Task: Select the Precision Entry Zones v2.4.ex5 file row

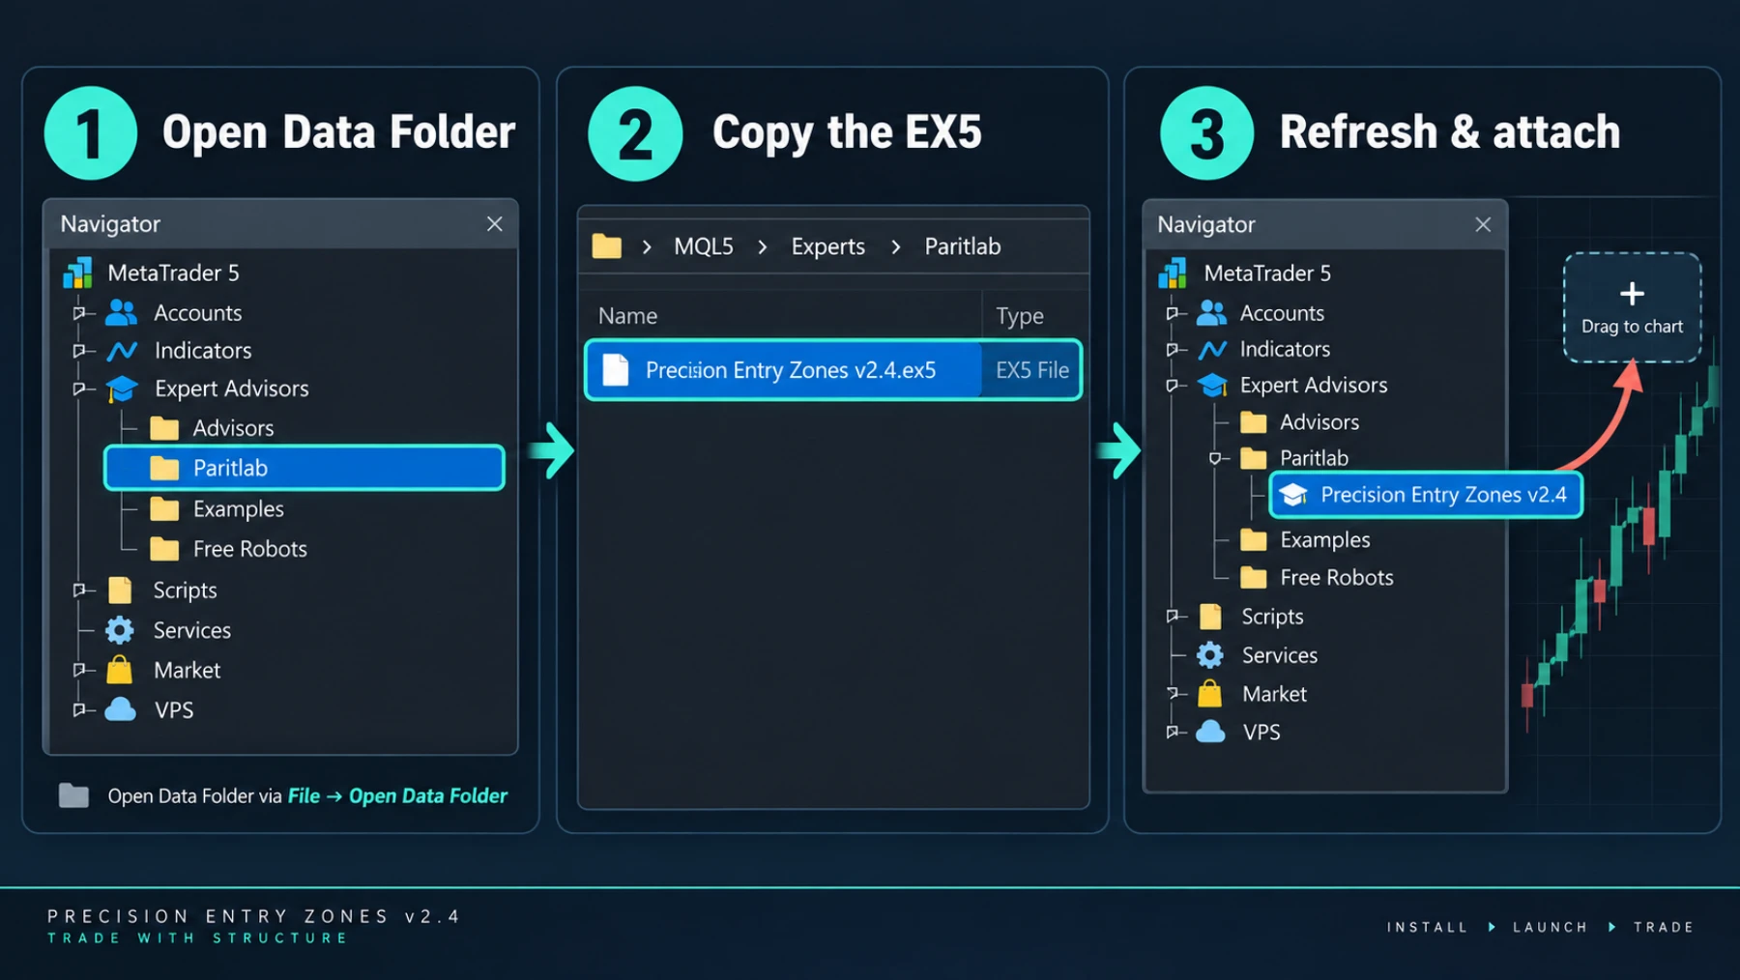Action: tap(833, 369)
